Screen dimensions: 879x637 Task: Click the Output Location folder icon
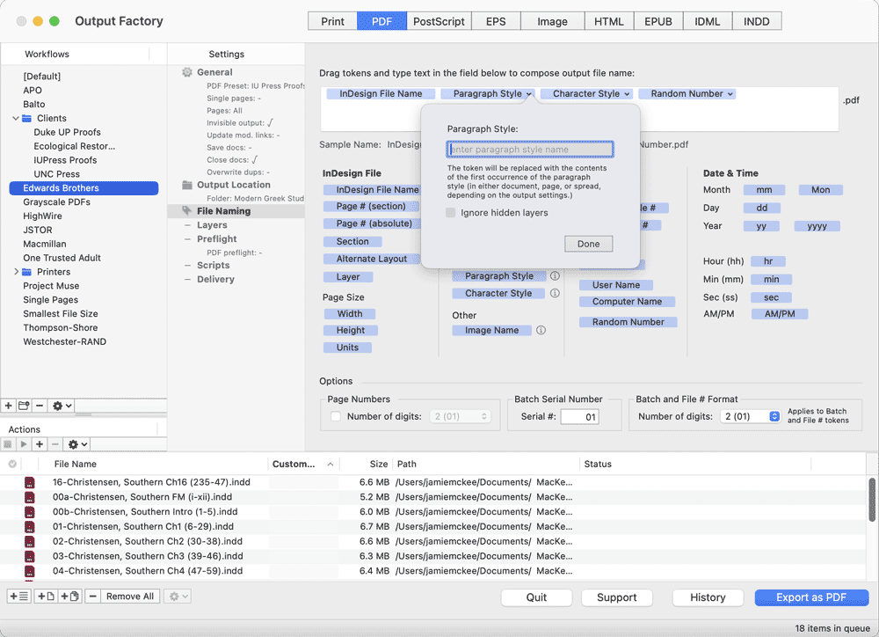pyautogui.click(x=187, y=185)
